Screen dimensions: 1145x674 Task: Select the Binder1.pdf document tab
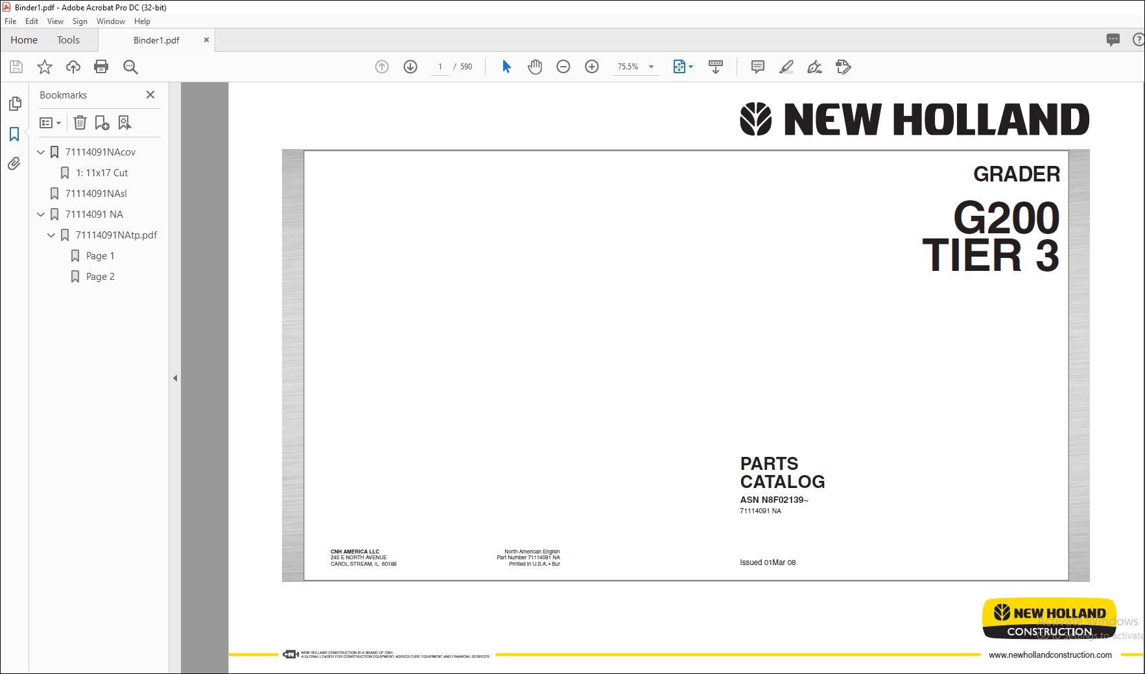coord(156,40)
